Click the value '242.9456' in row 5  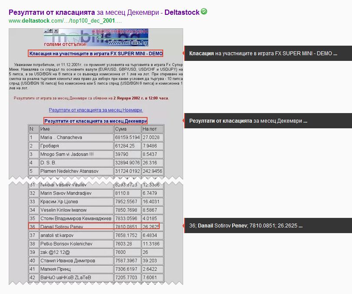(x=152, y=171)
